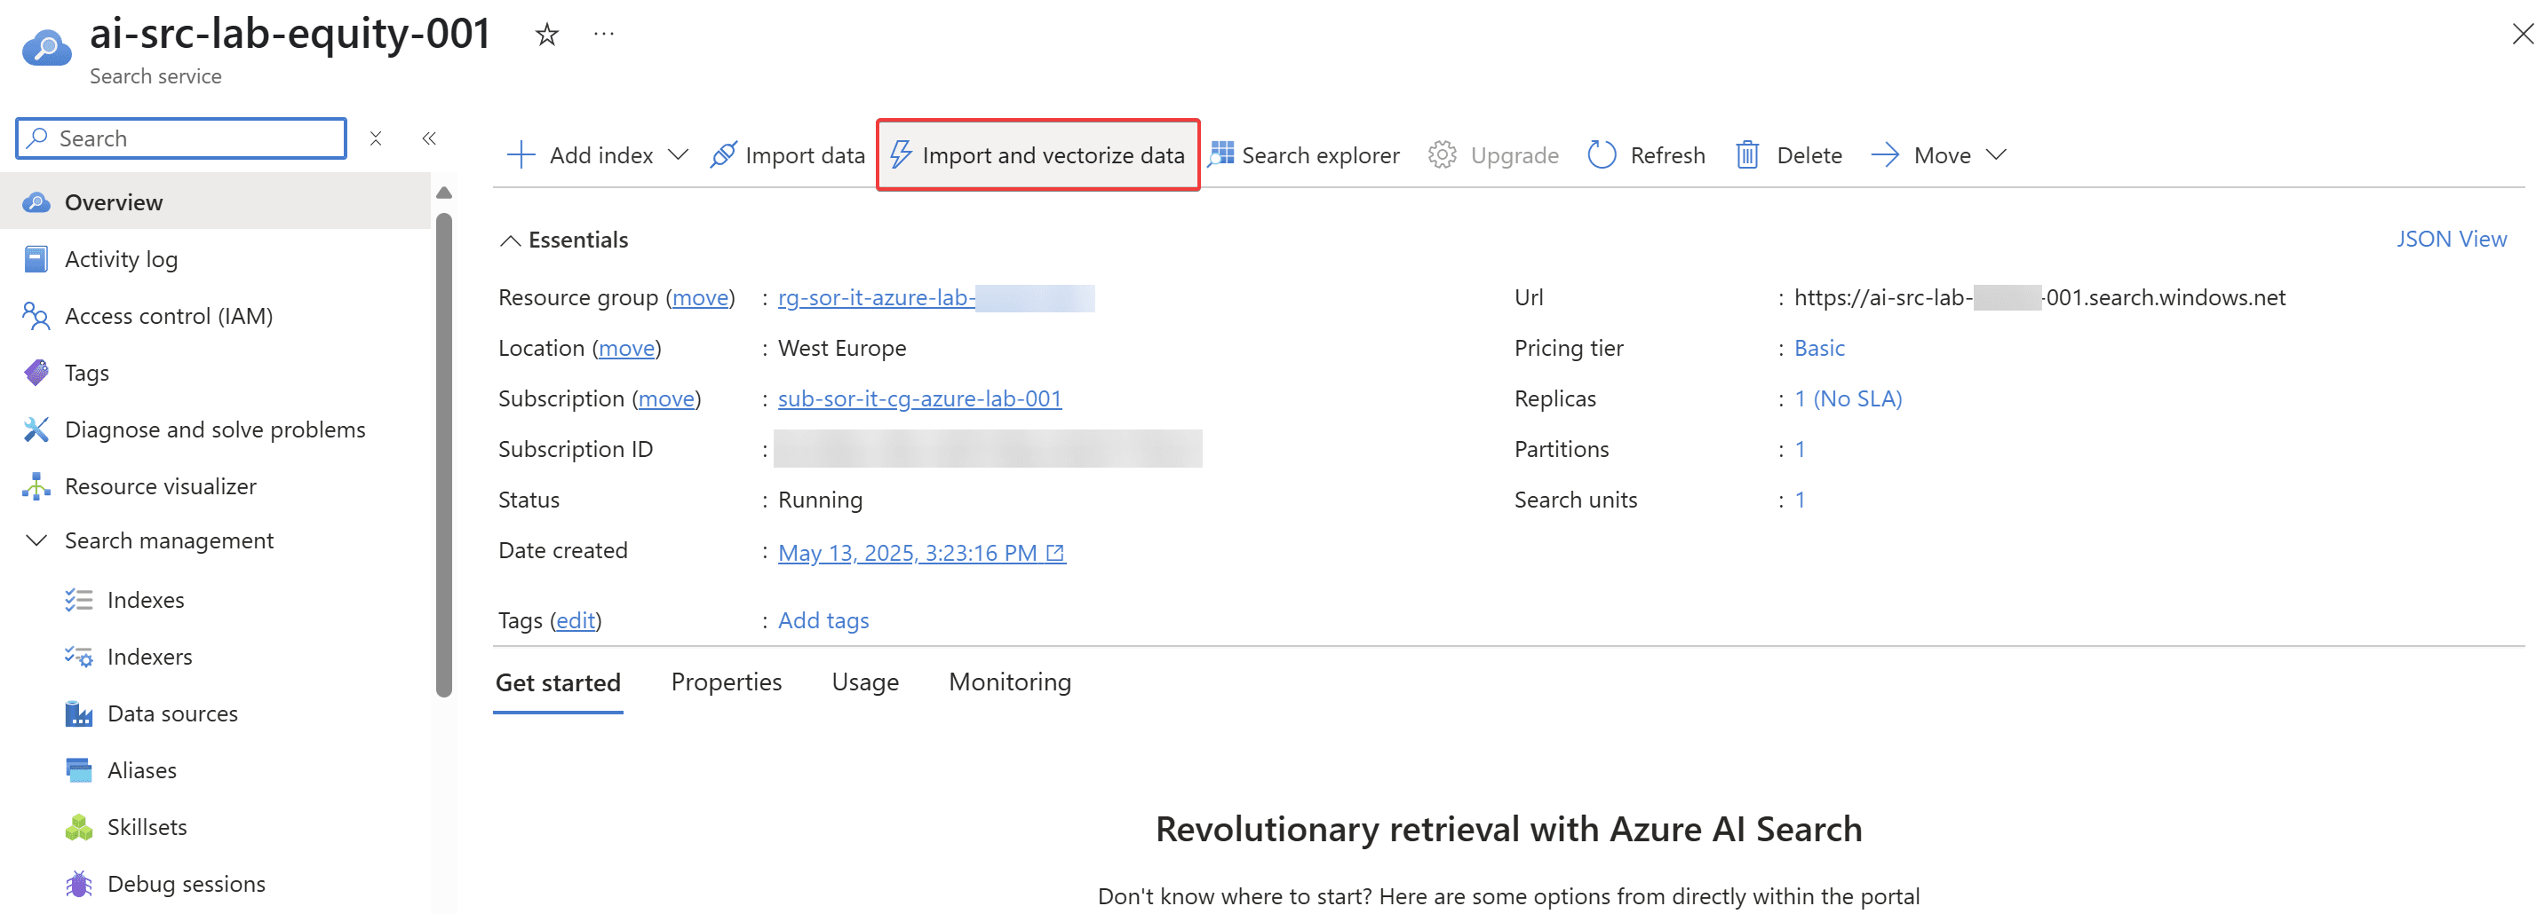Click Add tags link
This screenshot has width=2544, height=914.
click(x=823, y=621)
